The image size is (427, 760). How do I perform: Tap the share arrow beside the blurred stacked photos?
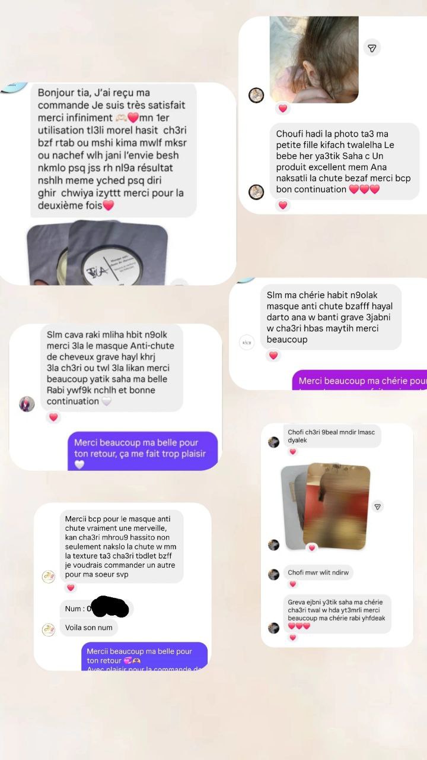click(x=378, y=506)
